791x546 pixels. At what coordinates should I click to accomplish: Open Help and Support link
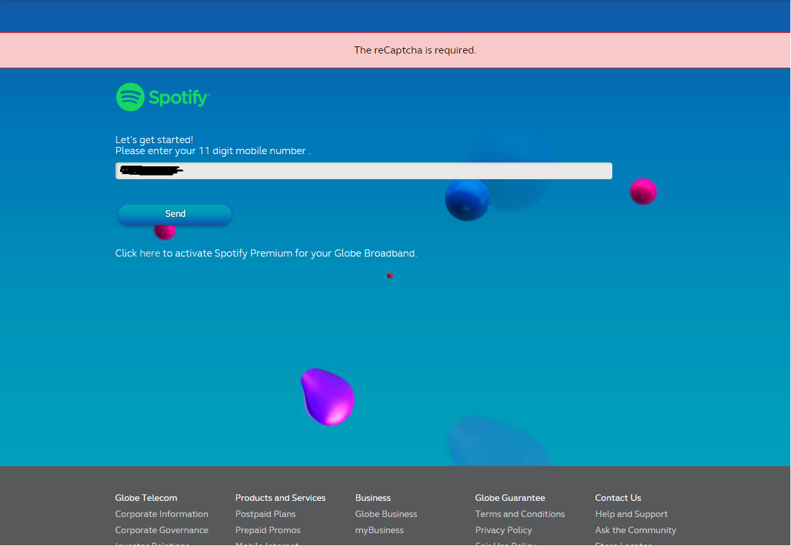pos(631,514)
